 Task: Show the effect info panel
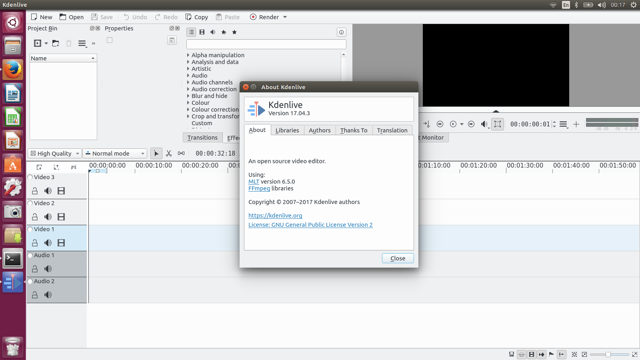pyautogui.click(x=341, y=32)
